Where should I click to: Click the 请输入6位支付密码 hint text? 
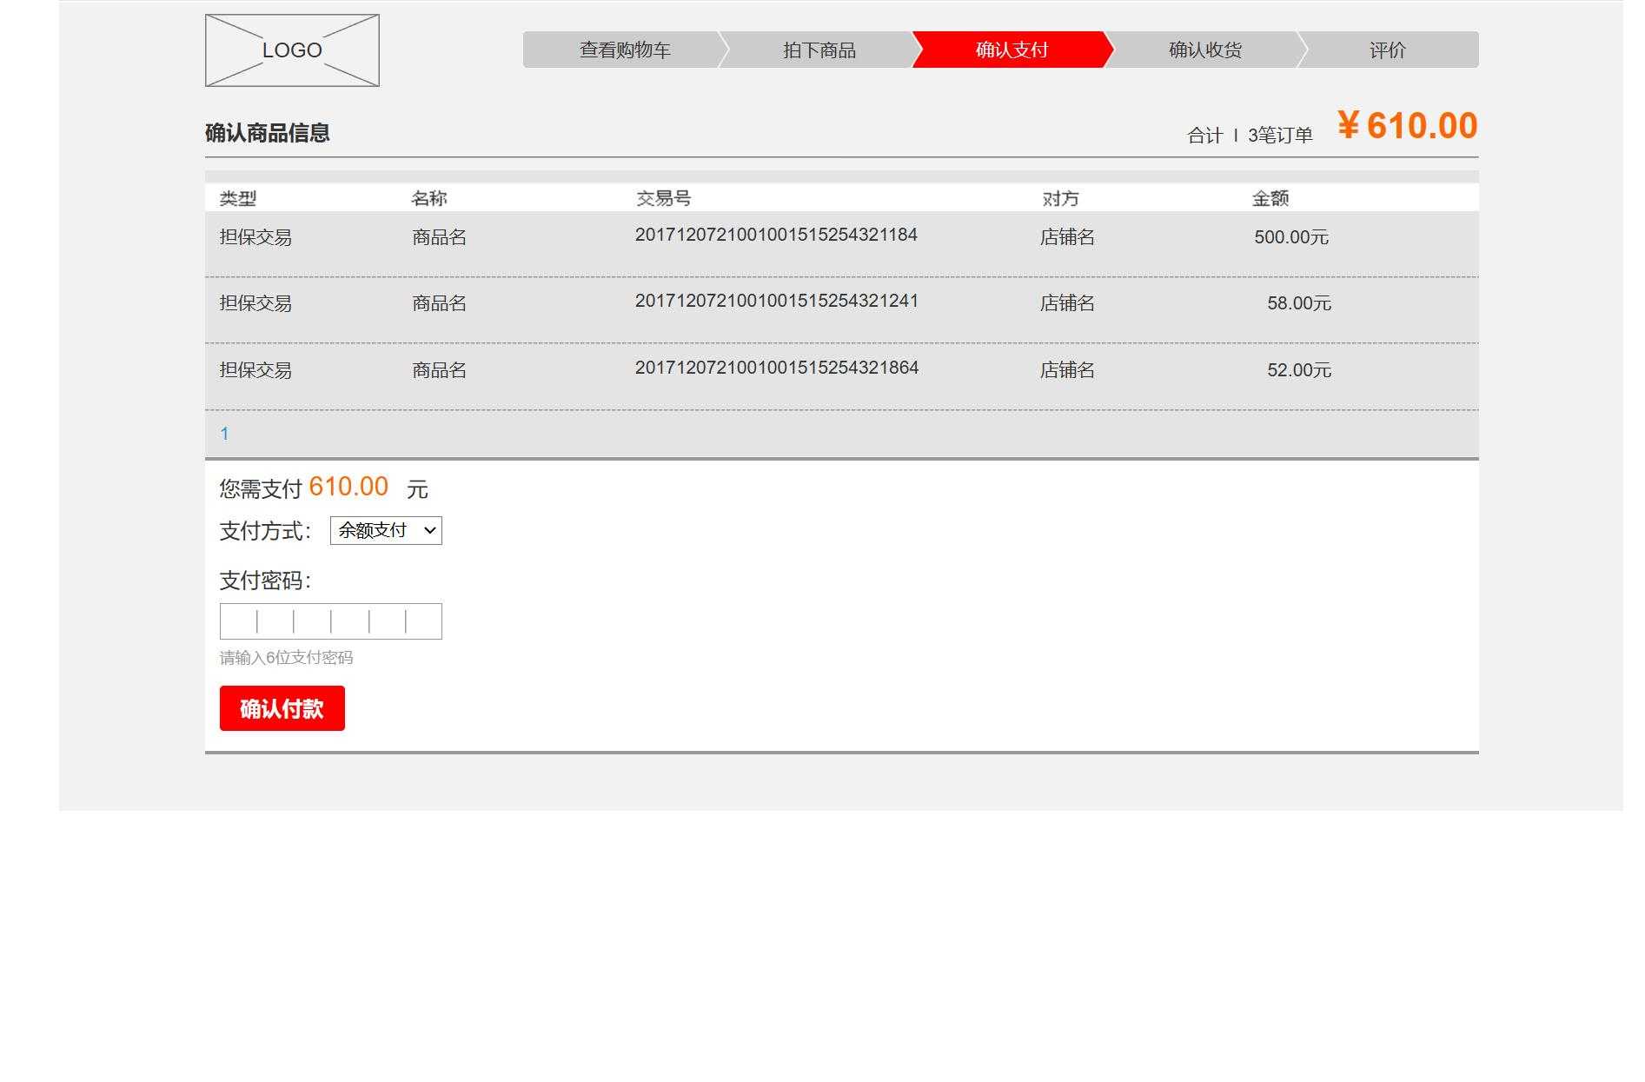pyautogui.click(x=288, y=658)
